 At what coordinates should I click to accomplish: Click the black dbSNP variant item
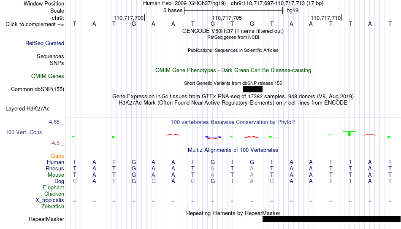click(253, 89)
